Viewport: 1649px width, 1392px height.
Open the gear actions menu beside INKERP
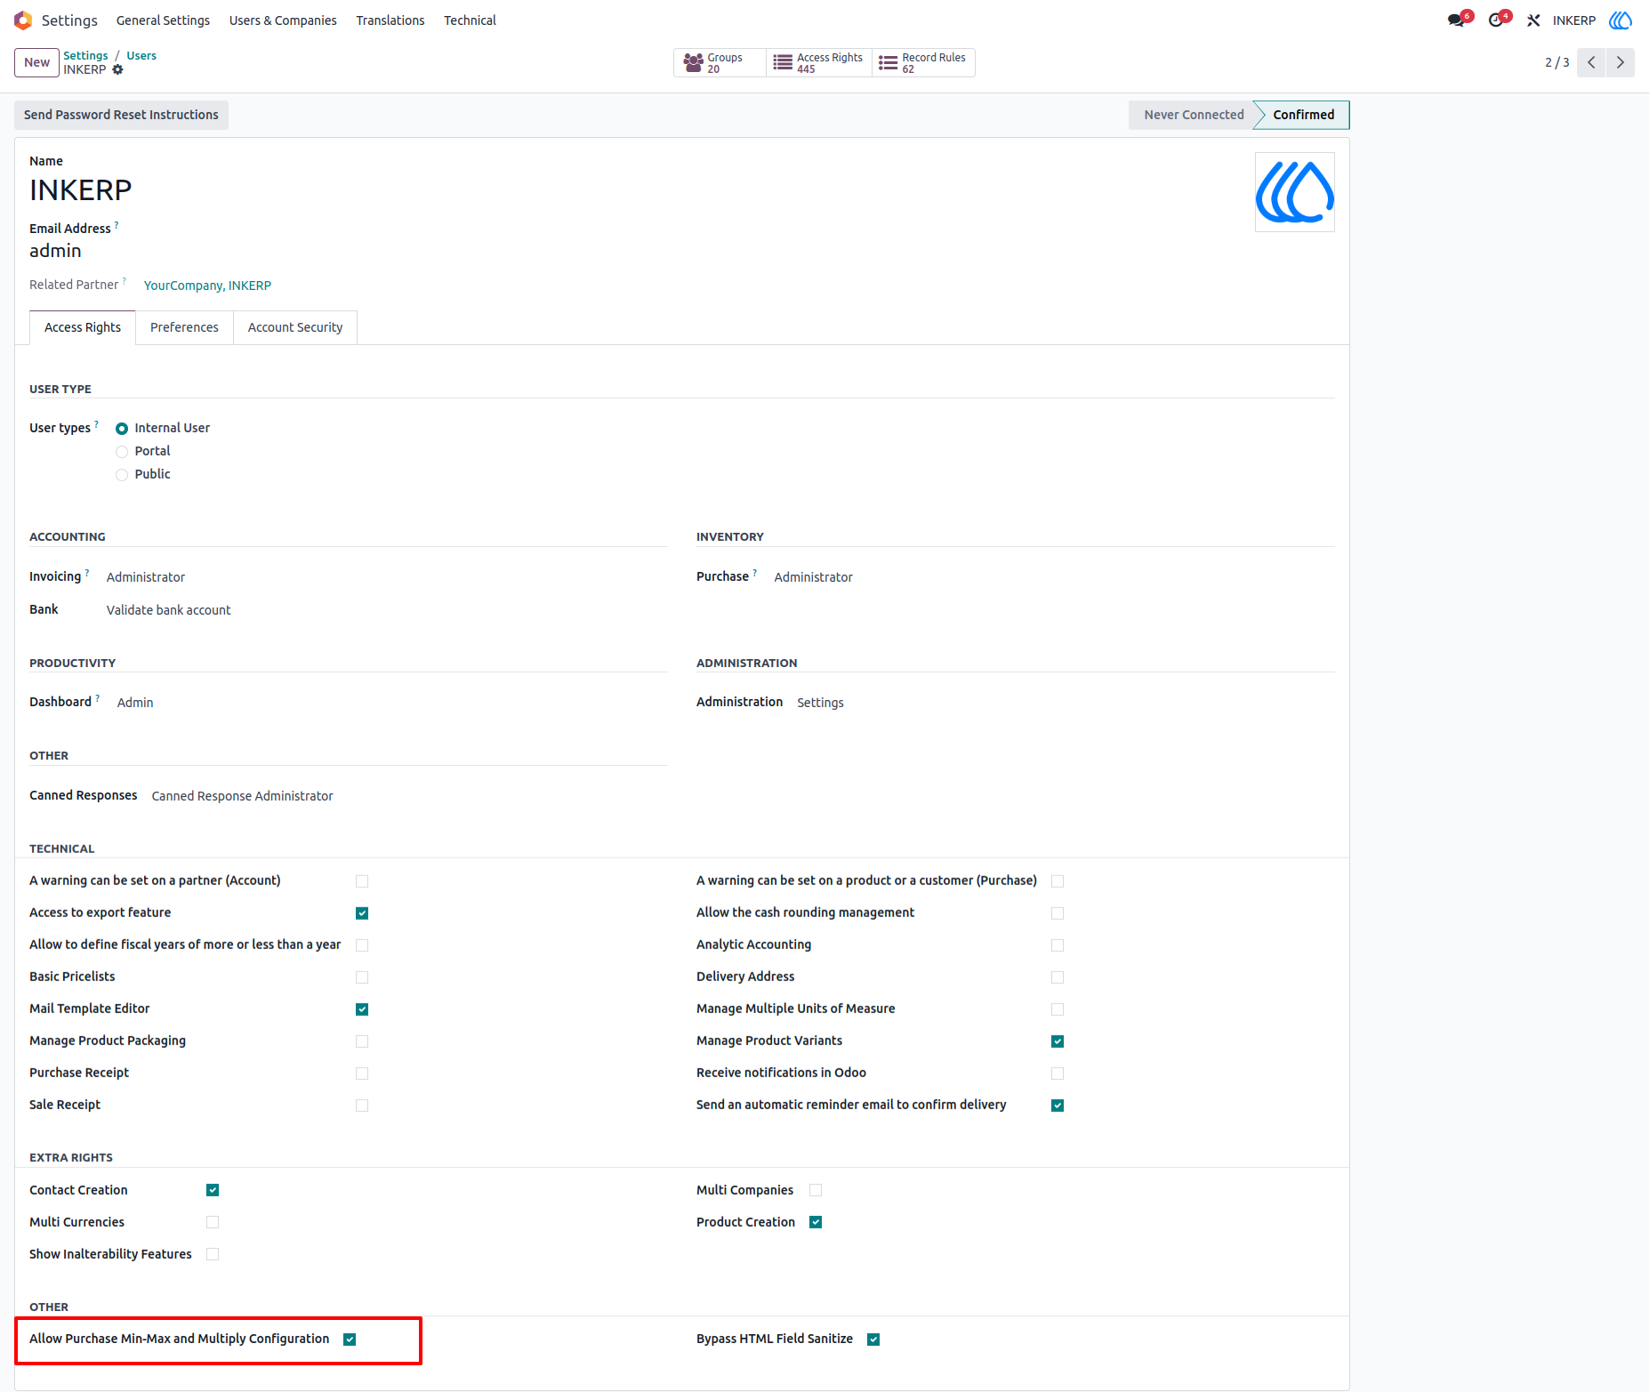pos(117,69)
